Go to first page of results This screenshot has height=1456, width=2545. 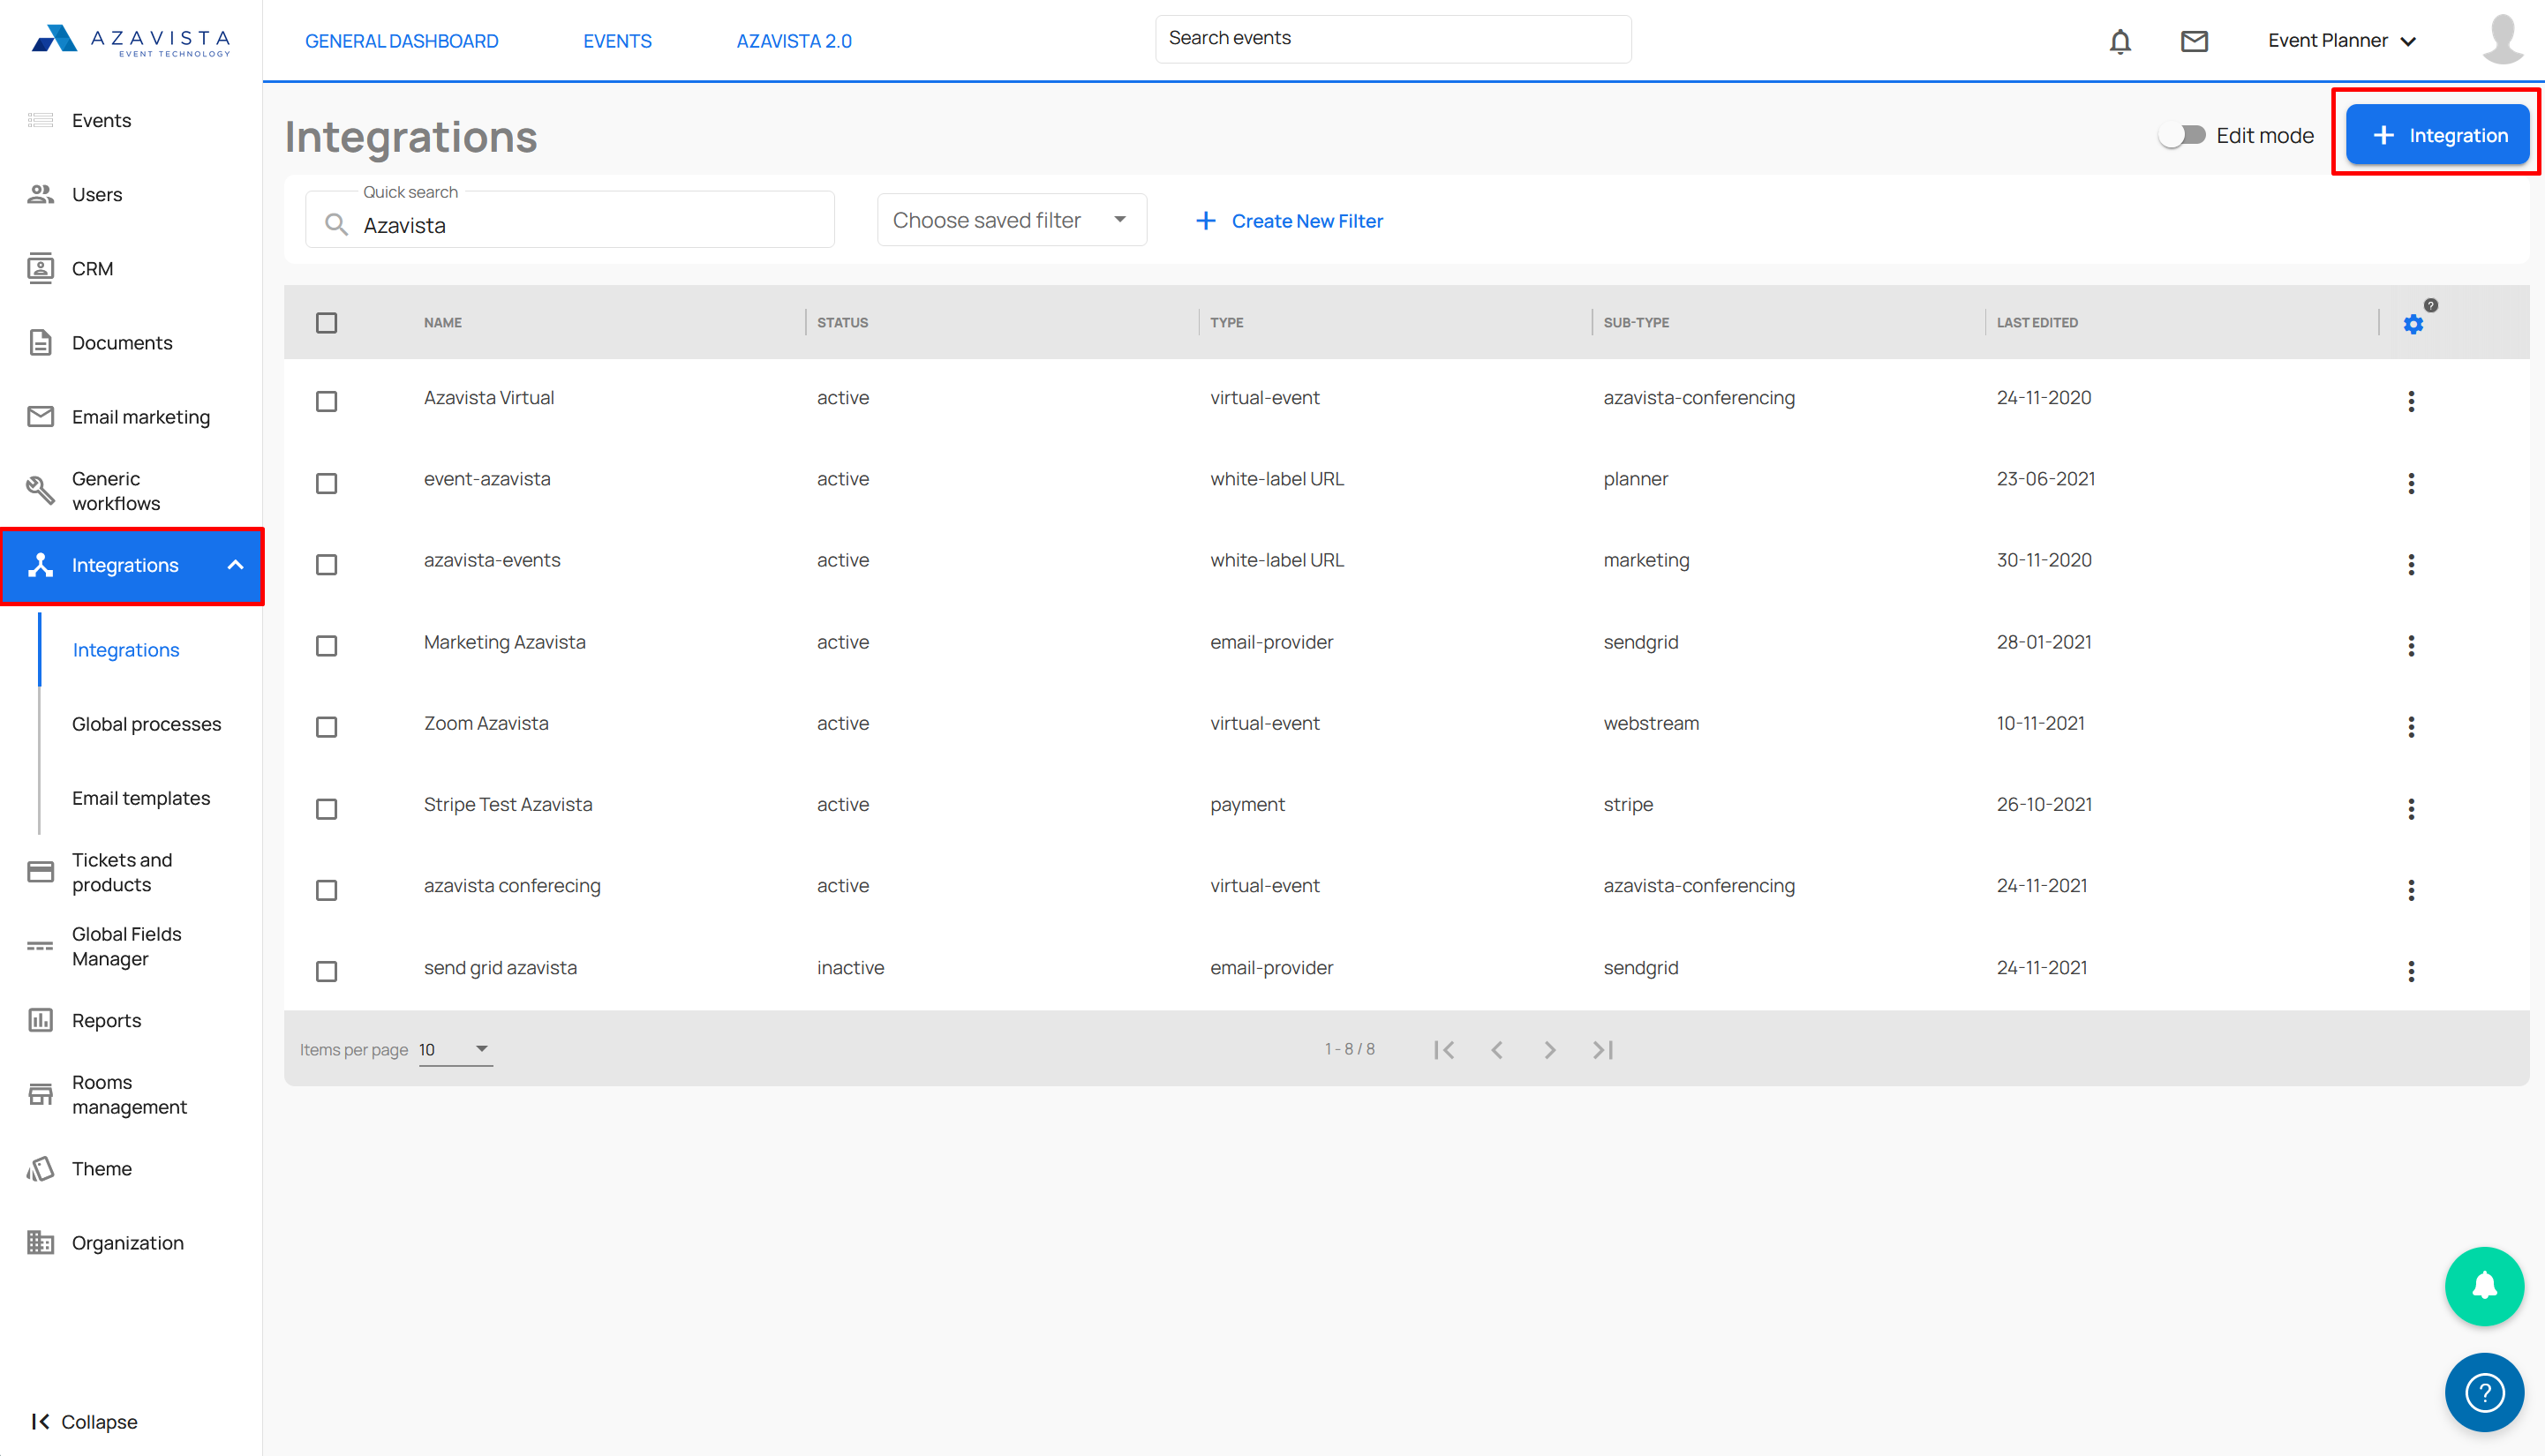(1443, 1049)
